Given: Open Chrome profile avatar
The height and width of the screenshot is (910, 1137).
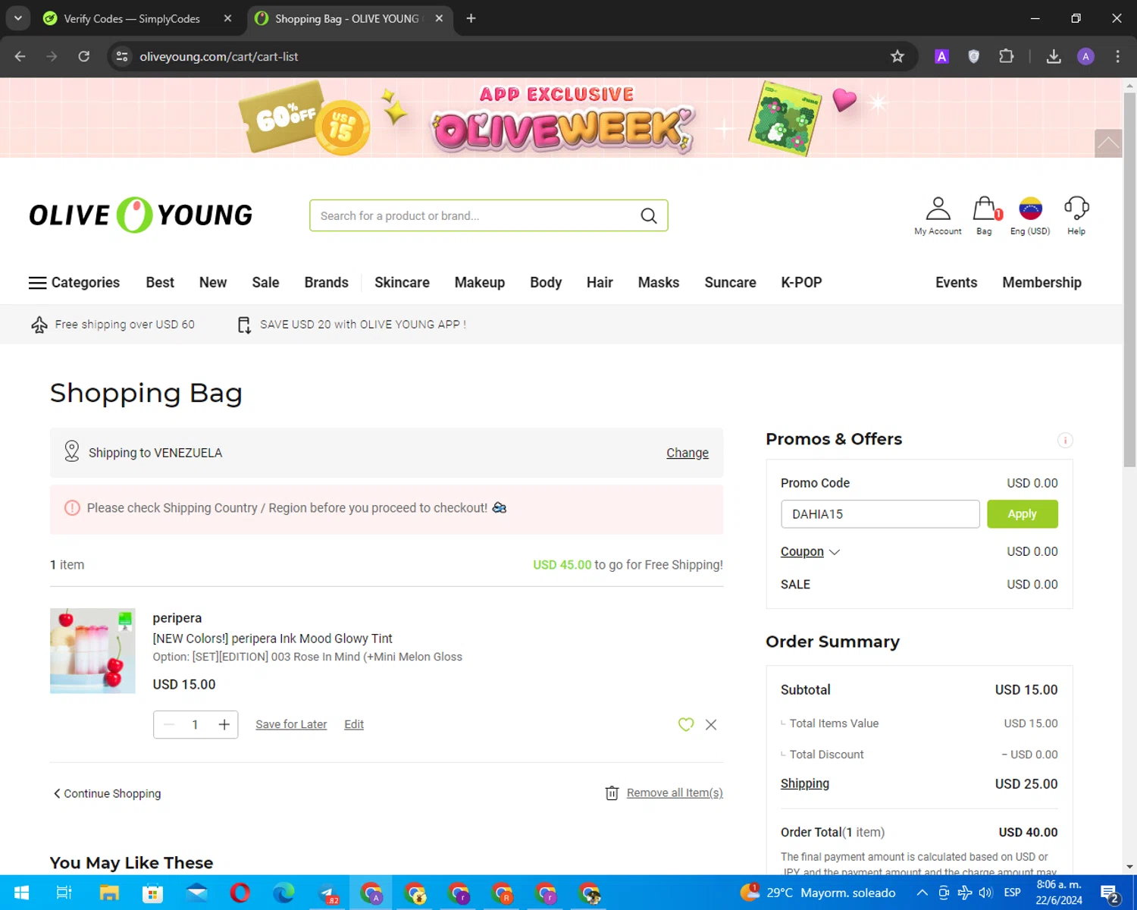Looking at the screenshot, I should click(1085, 56).
